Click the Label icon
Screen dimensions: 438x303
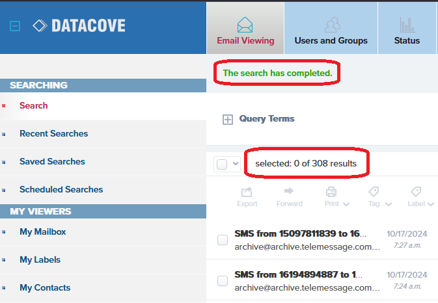tap(416, 192)
